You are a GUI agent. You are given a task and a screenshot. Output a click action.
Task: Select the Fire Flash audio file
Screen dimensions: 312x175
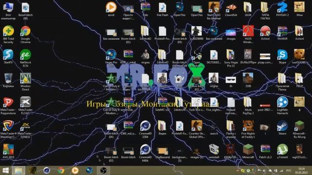coord(162,9)
